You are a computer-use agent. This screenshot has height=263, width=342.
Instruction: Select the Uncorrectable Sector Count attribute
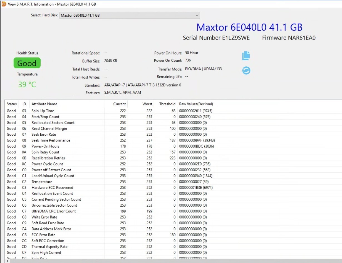(x=174, y=205)
